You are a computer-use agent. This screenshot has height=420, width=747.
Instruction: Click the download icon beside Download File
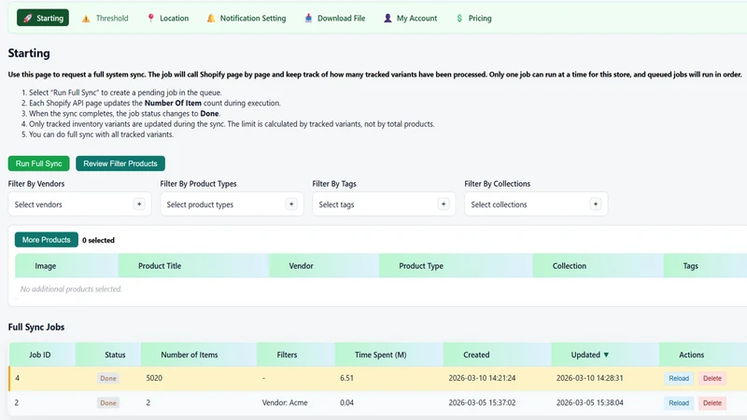pos(308,18)
